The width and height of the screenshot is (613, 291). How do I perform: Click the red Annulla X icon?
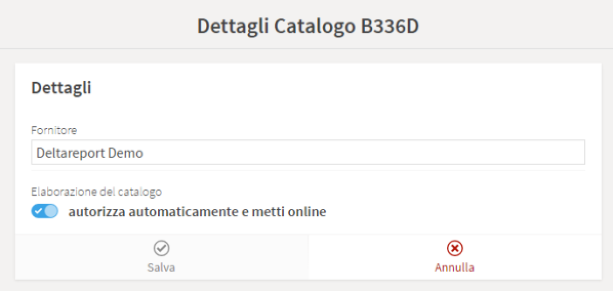455,249
